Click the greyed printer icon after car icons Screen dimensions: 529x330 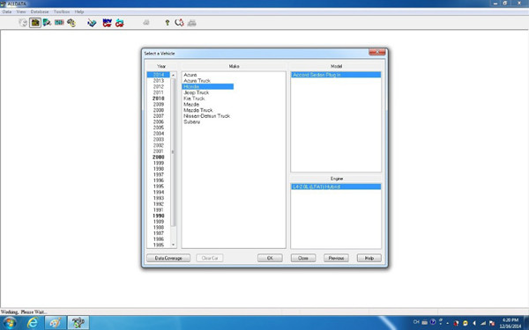click(146, 23)
